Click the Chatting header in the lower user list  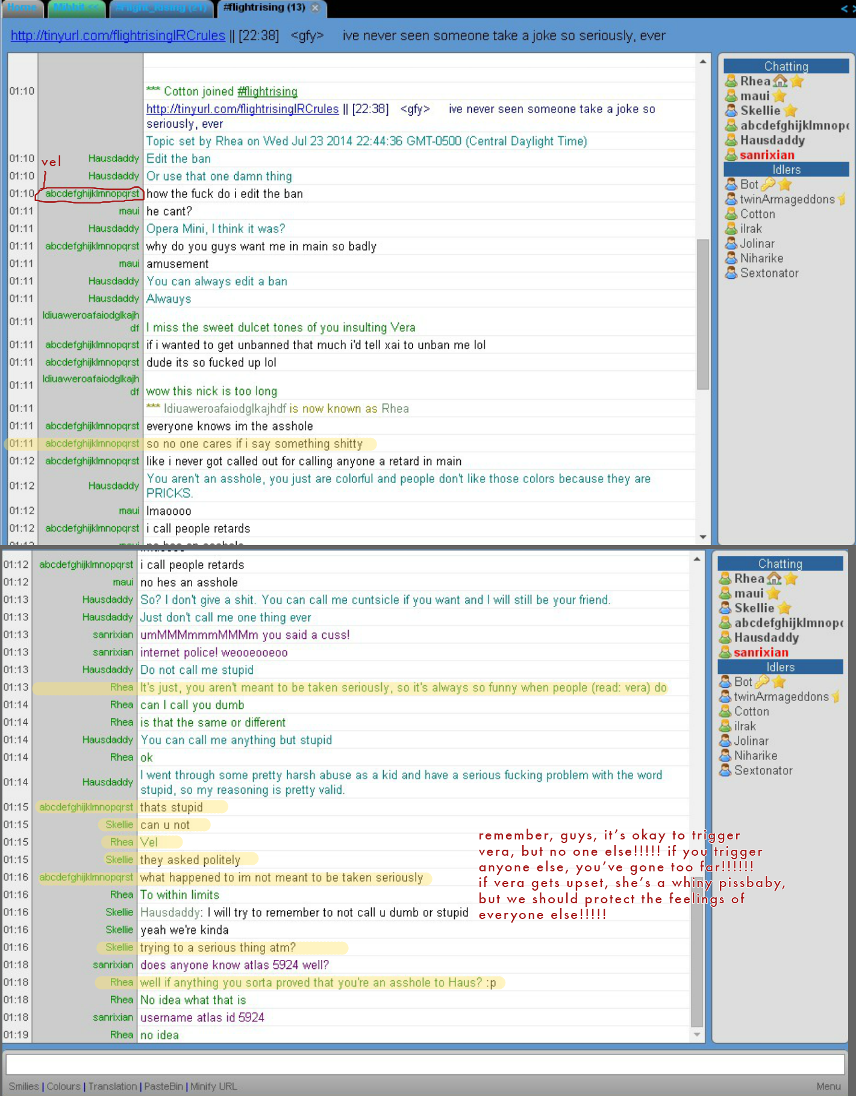(x=780, y=564)
